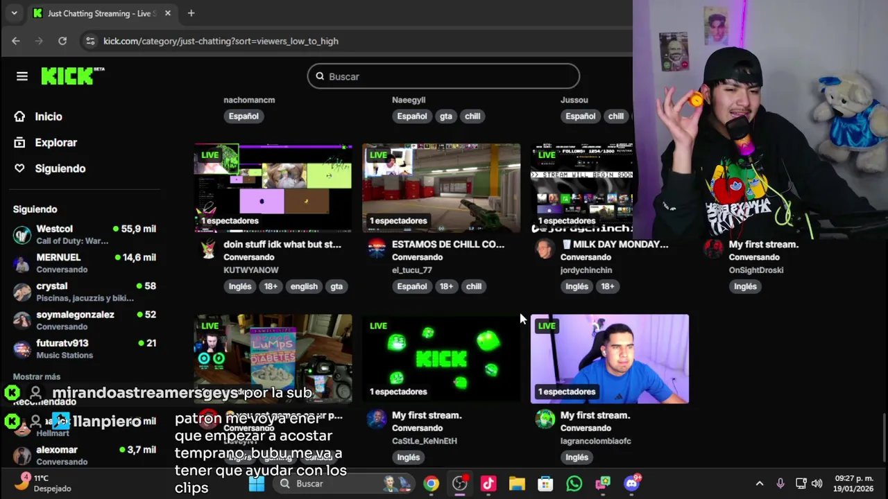Screen dimensions: 888x499
Task: Click browser back arrow
Action: tap(15, 41)
